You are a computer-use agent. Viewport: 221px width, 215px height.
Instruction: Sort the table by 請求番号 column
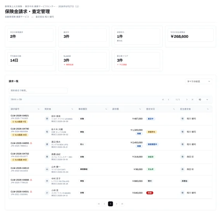coord(38,109)
